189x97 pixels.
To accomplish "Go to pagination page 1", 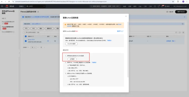I will pos(41,47).
